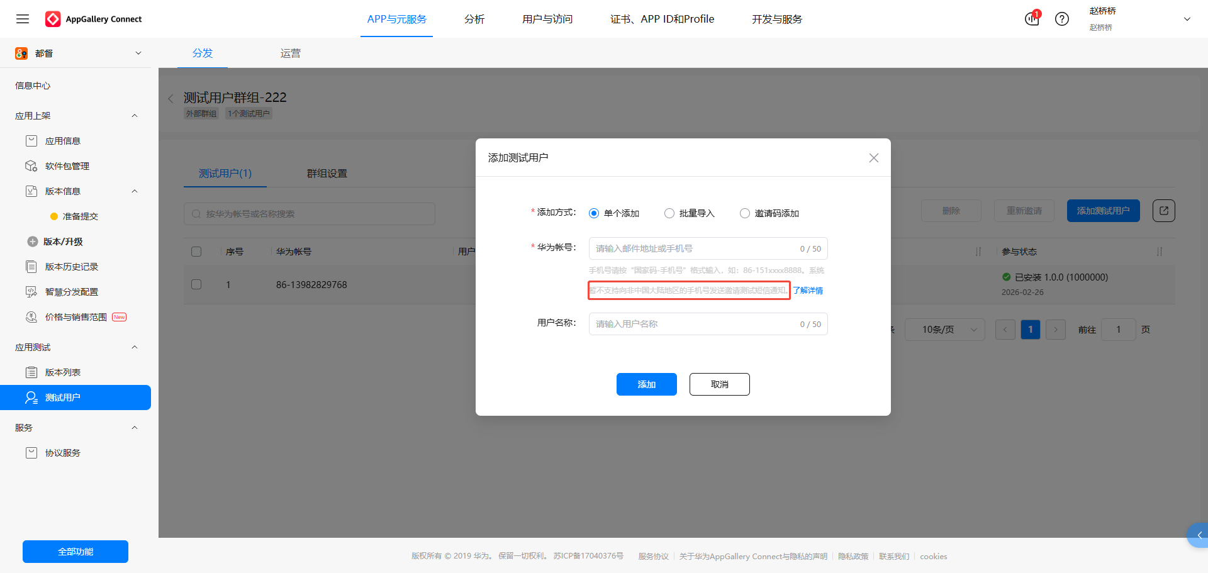Viewport: 1208px width, 573px height.
Task: Expand the floating side panel arrow
Action: pos(1199,535)
